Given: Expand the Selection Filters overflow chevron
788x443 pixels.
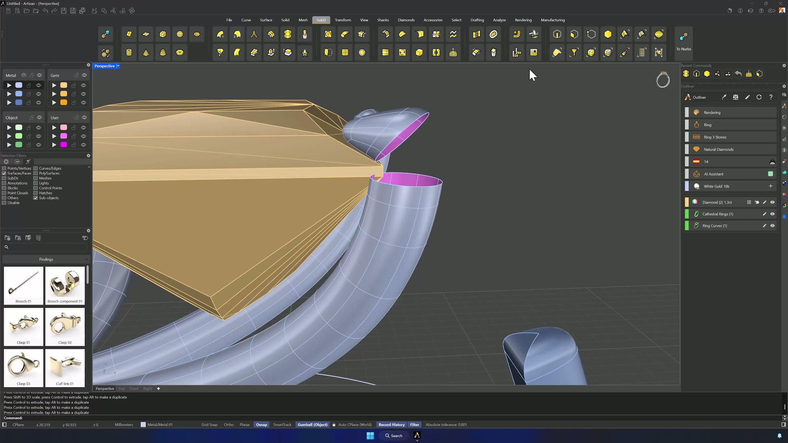Looking at the screenshot, I should click(x=89, y=167).
